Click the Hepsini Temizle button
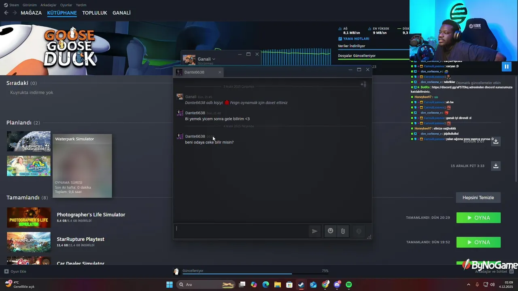This screenshot has height=291, width=518. tap(478, 198)
